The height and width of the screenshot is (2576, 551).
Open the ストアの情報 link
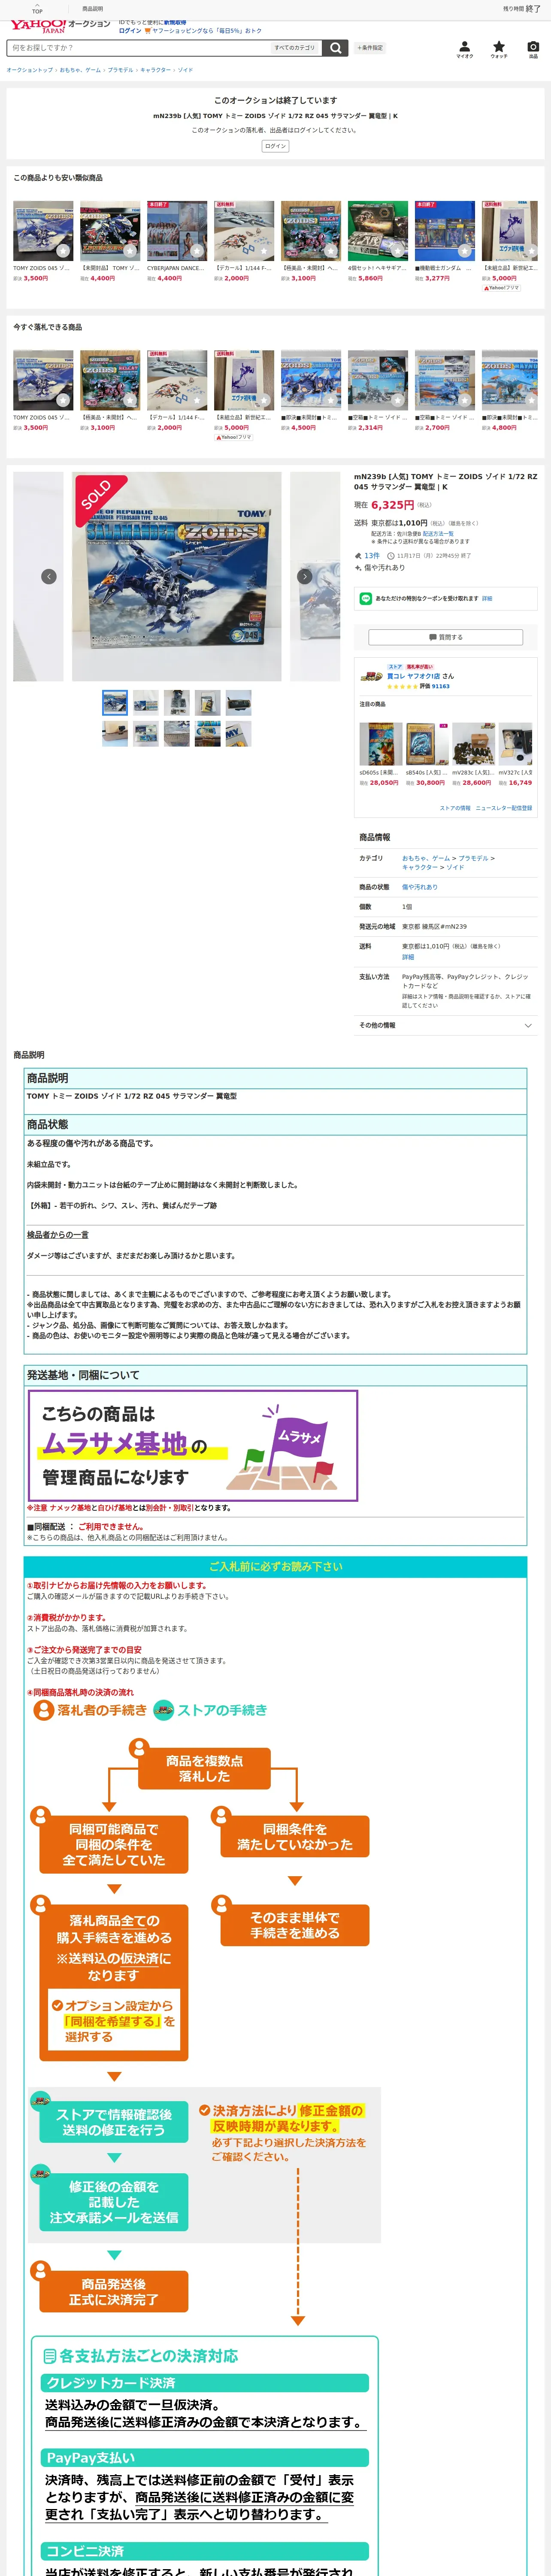point(455,808)
